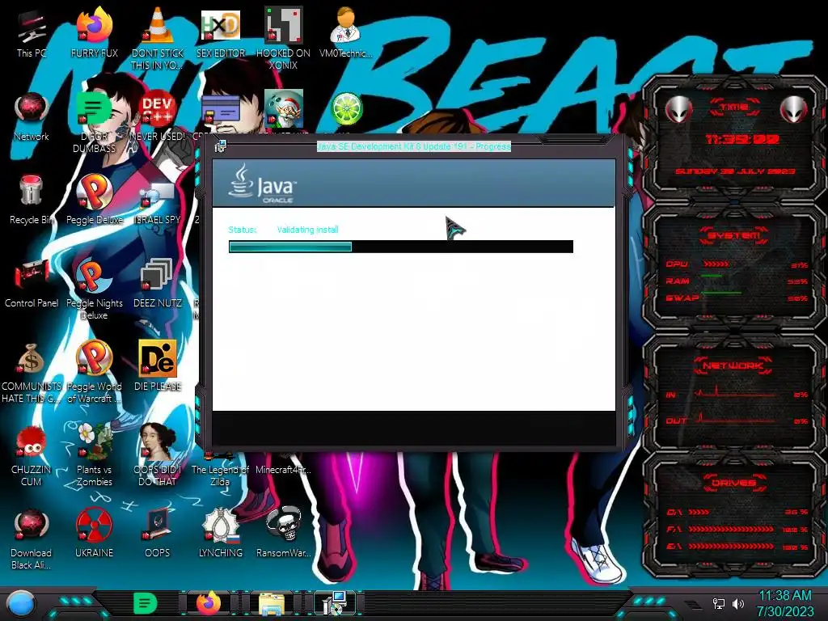
Task: Open the This PC desktop icon
Action: (x=32, y=27)
